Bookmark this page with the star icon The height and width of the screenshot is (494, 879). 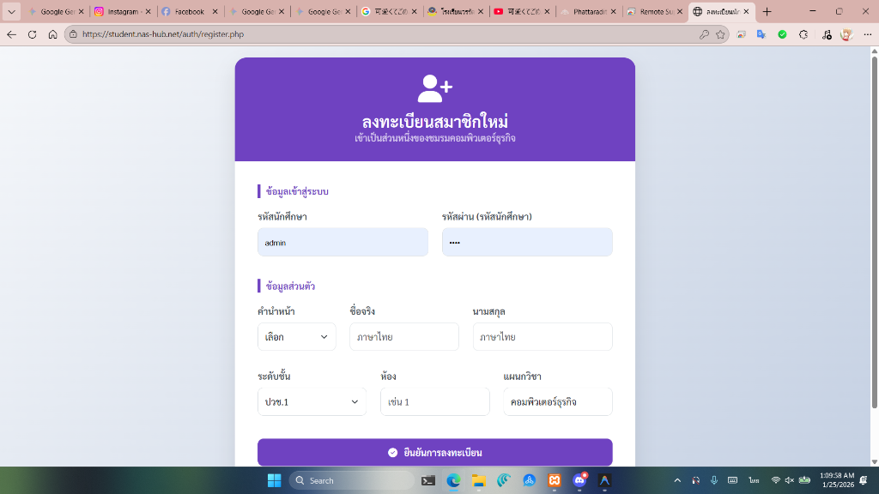pos(720,34)
